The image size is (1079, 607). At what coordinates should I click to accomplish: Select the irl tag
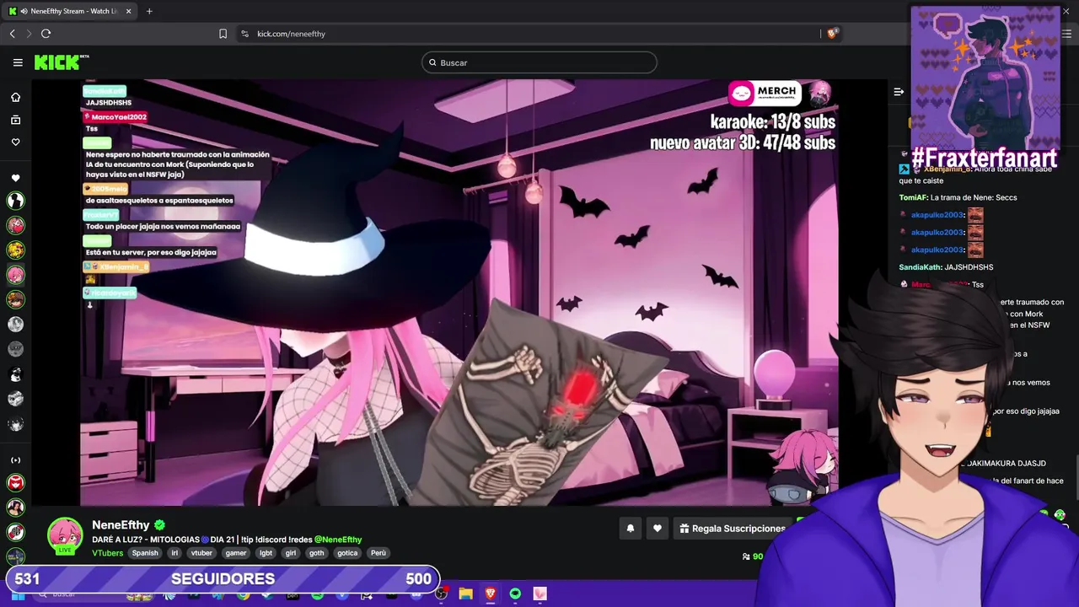174,553
